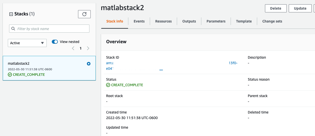Image resolution: width=315 pixels, height=136 pixels.
Task: Toggle the View nested switch
Action: point(55,42)
